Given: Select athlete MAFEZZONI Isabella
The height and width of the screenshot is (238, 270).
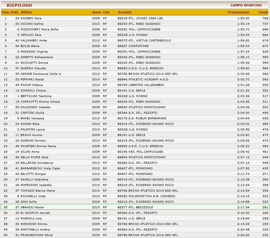Looking at the screenshot, I should (36, 185).
